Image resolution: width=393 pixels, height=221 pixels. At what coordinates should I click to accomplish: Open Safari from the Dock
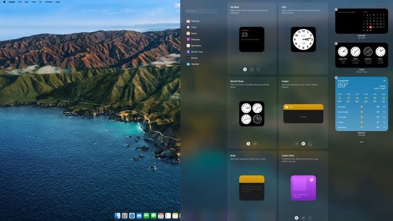[132, 215]
